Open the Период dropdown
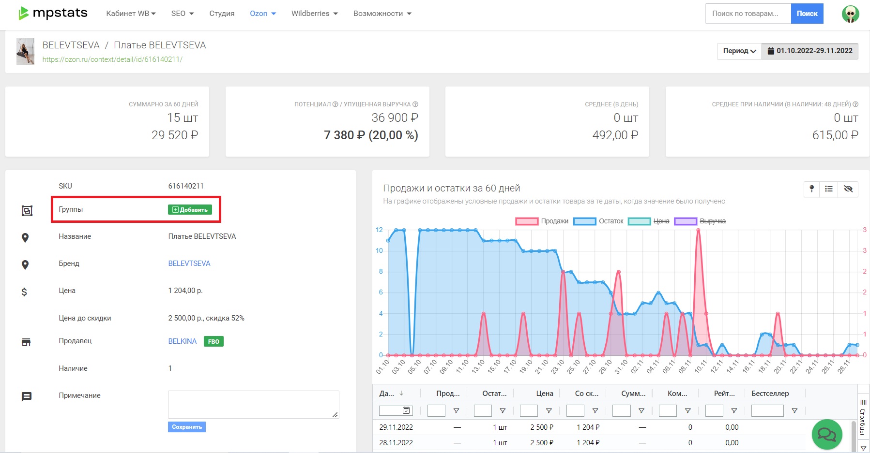Image resolution: width=870 pixels, height=453 pixels. pyautogui.click(x=739, y=51)
